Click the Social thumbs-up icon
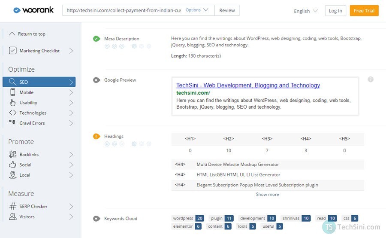Screen dimensions: 386x238 [x=12, y=165]
